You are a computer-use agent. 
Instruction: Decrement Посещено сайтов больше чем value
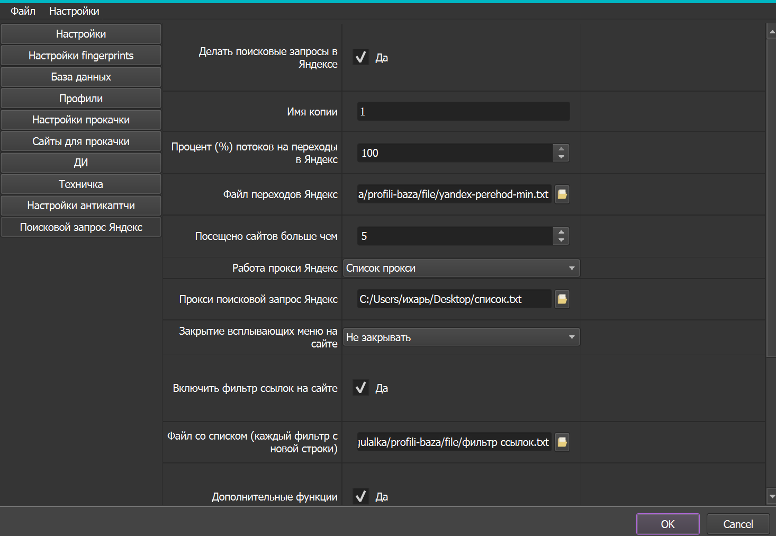point(561,240)
